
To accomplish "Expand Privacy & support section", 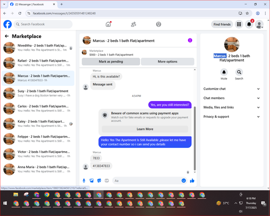I will pyautogui.click(x=232, y=117).
